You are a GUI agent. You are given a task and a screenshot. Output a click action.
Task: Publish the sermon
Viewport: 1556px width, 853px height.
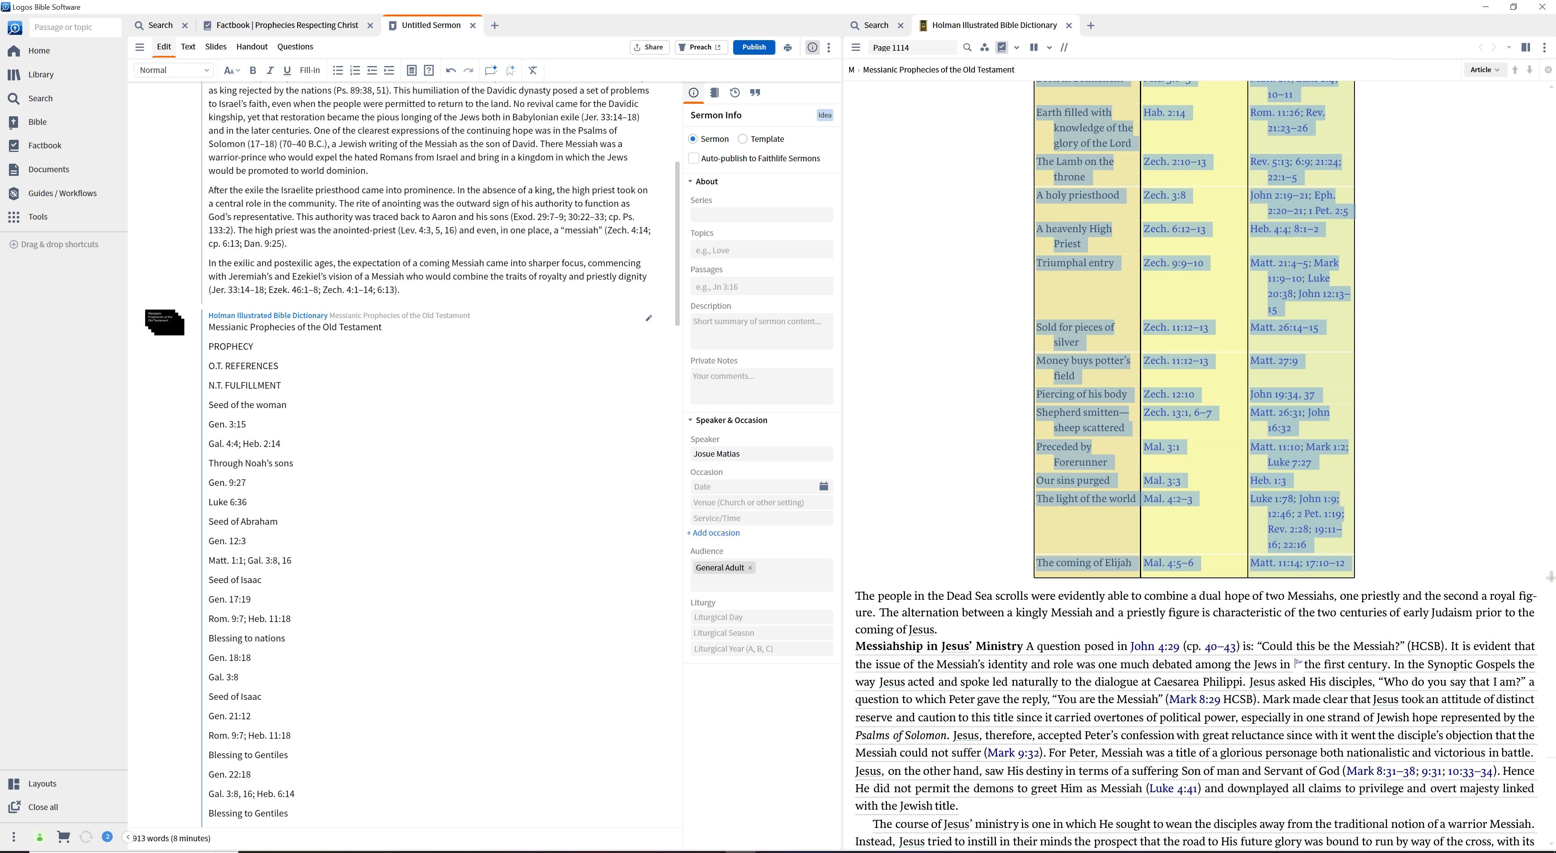753,47
